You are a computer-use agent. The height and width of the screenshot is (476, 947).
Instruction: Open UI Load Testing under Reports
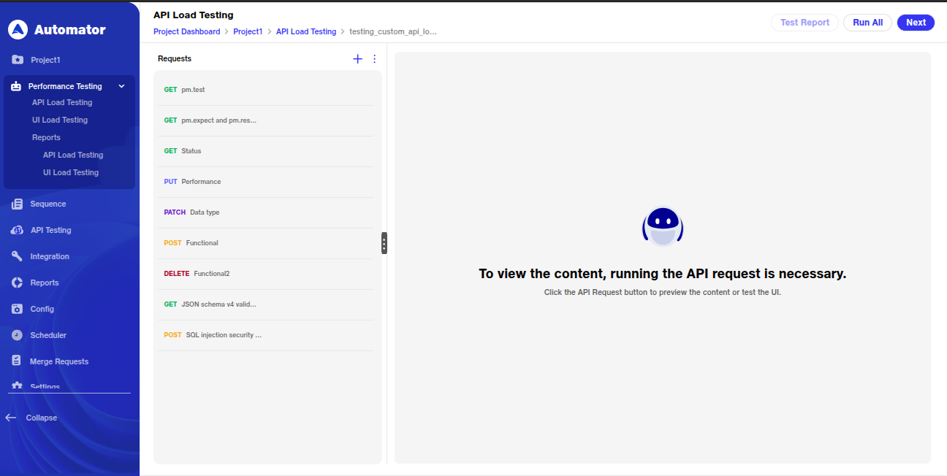pos(71,172)
